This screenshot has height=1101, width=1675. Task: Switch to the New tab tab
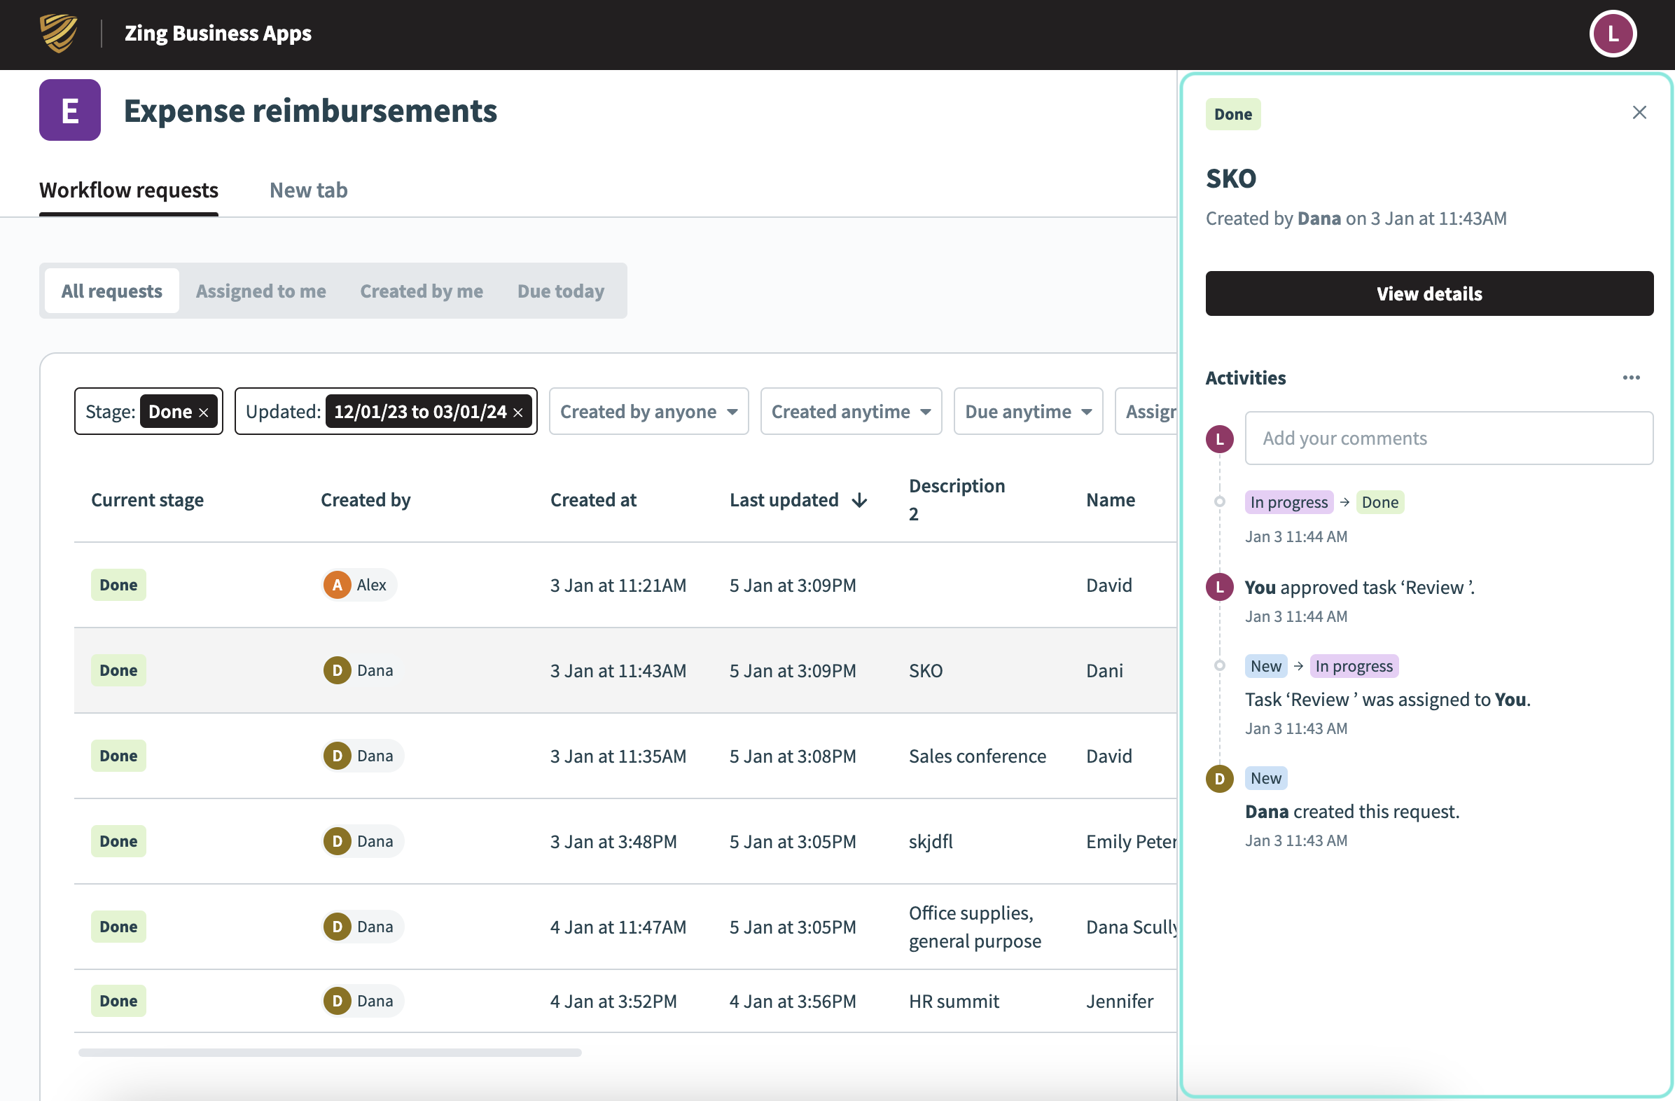click(x=308, y=190)
